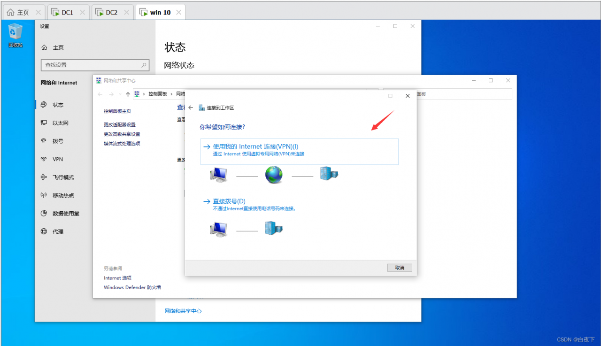Viewport: 601px width, 346px height.
Task: Click the 查找设置 search field
Action: tap(95, 65)
